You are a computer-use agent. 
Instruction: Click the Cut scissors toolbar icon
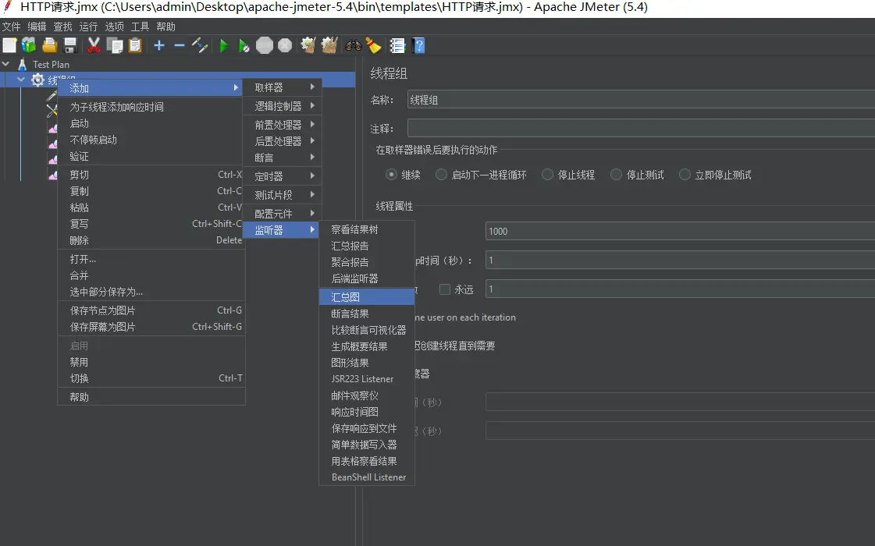[x=94, y=45]
